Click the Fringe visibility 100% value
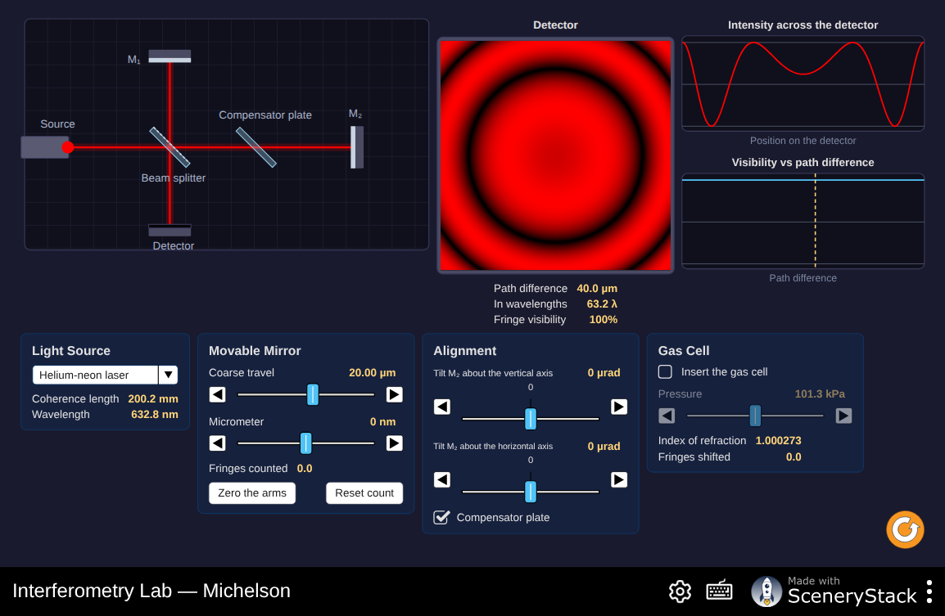 coord(603,320)
